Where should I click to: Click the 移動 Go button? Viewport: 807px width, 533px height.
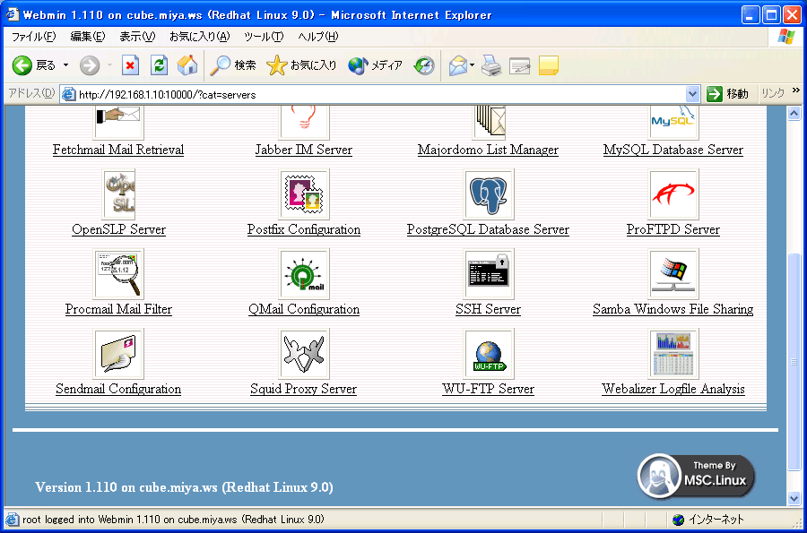point(728,94)
